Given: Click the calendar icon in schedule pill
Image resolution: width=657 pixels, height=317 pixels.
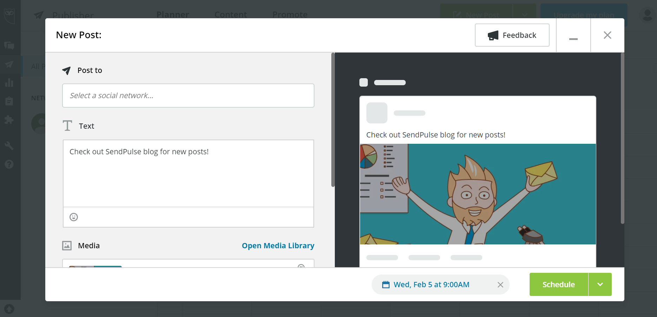Looking at the screenshot, I should [386, 285].
